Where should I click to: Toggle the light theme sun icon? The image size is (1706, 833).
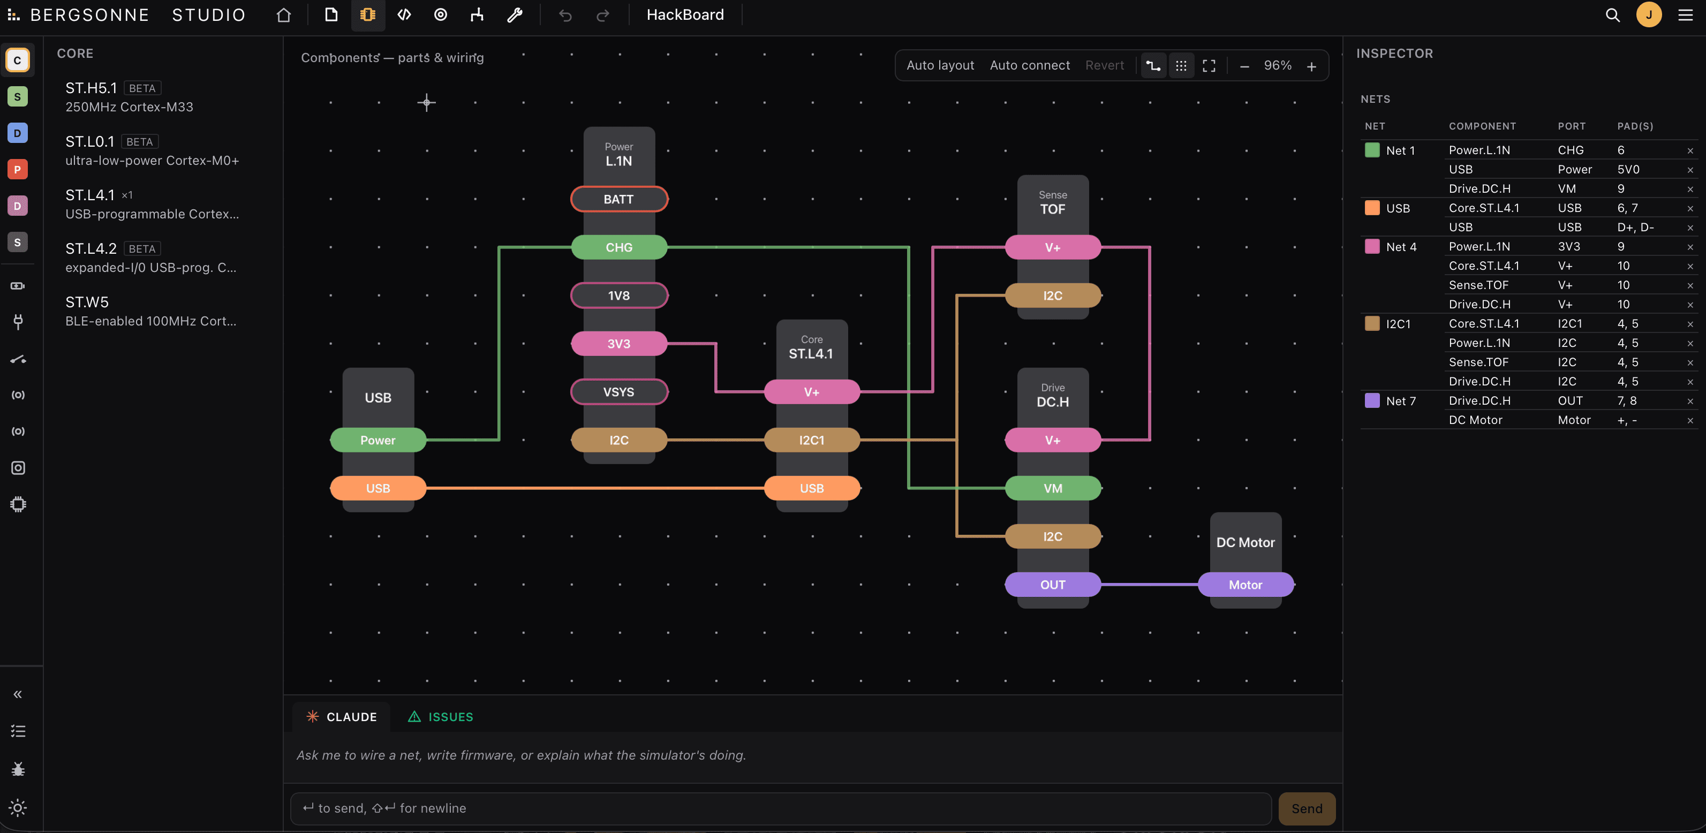tap(18, 808)
